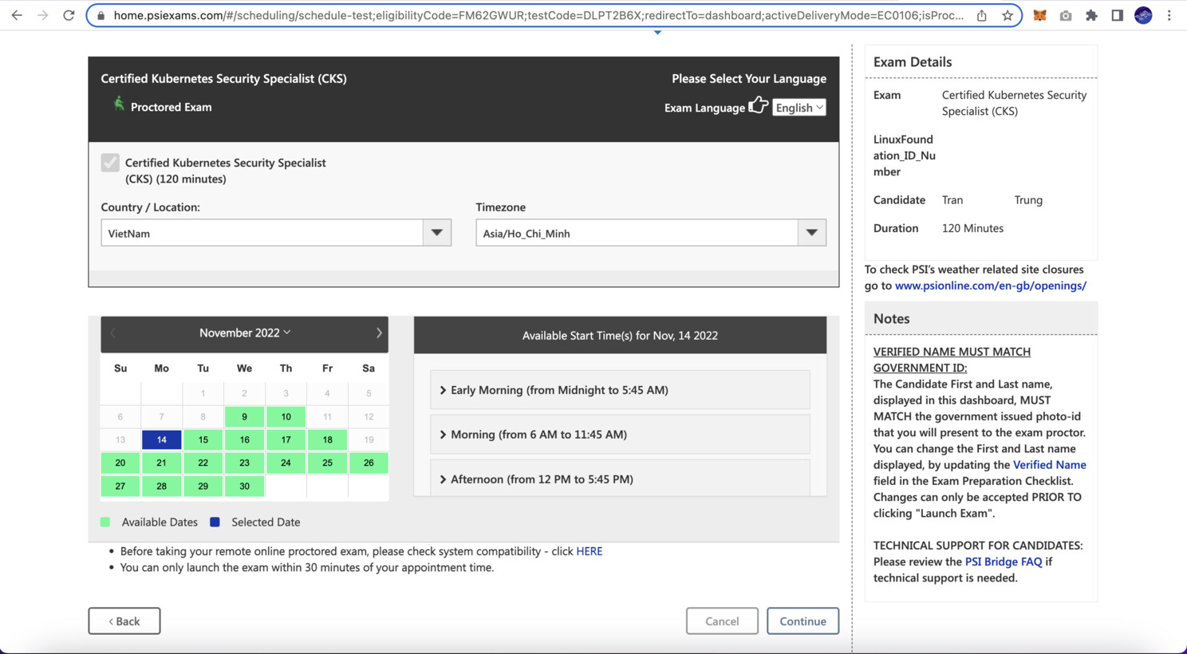Expand Morning (from 6 AM) time slots

(x=620, y=435)
